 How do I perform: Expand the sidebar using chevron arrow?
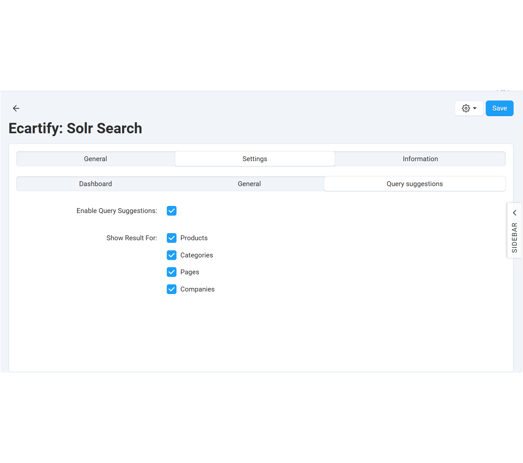pyautogui.click(x=514, y=213)
